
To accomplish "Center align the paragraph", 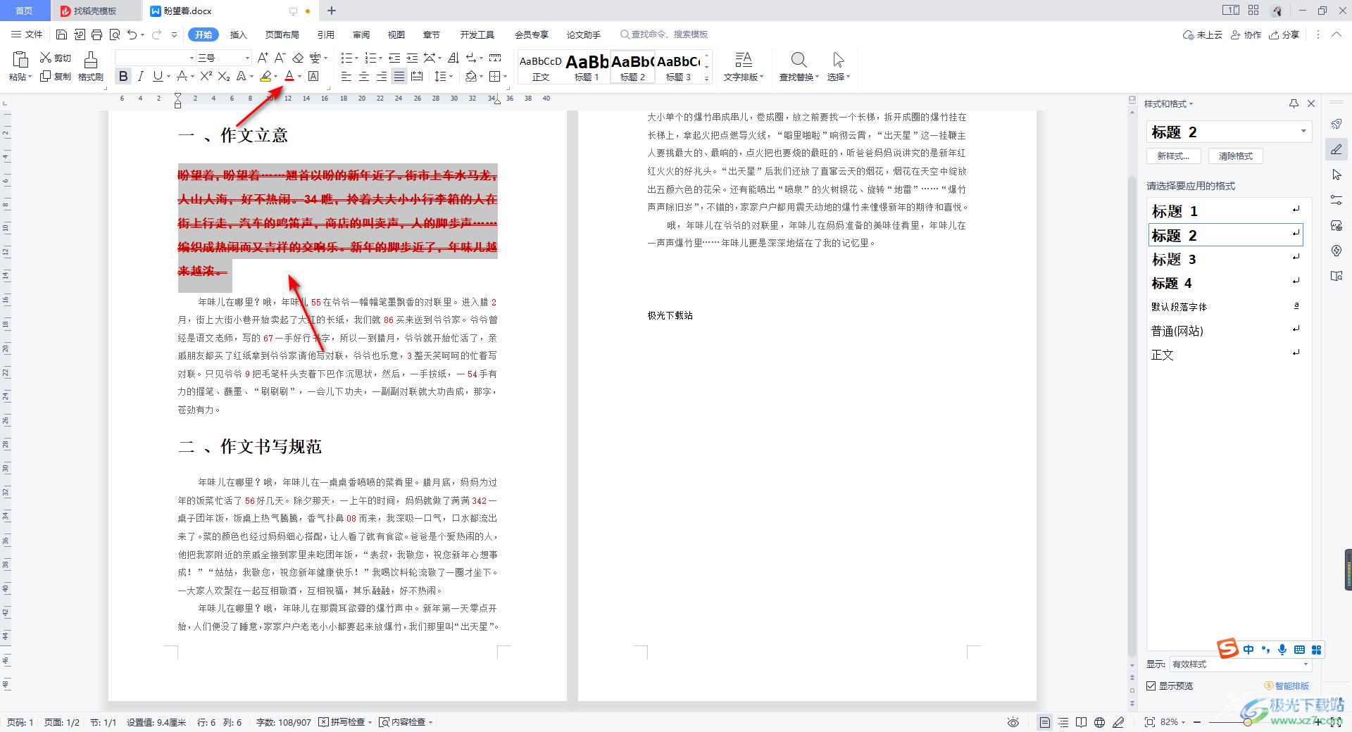I will 363,76.
